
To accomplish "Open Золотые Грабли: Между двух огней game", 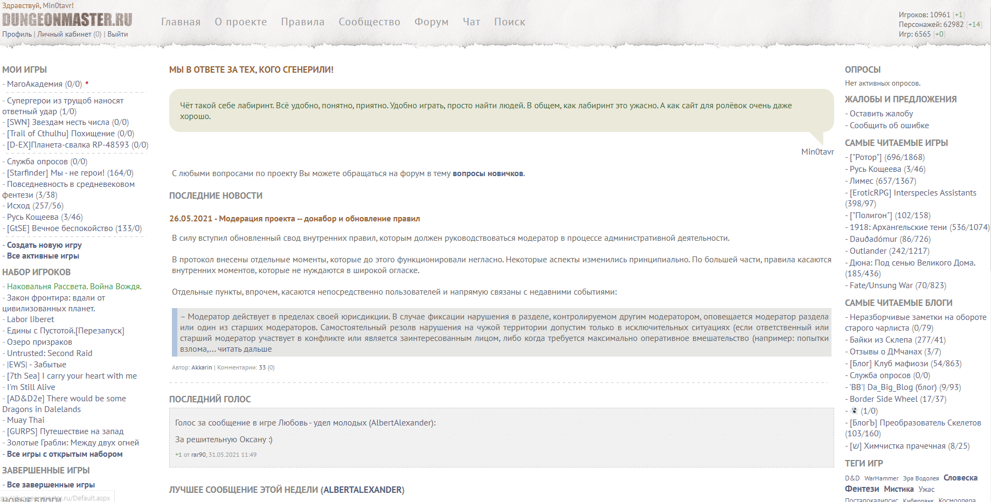I will click(x=73, y=443).
